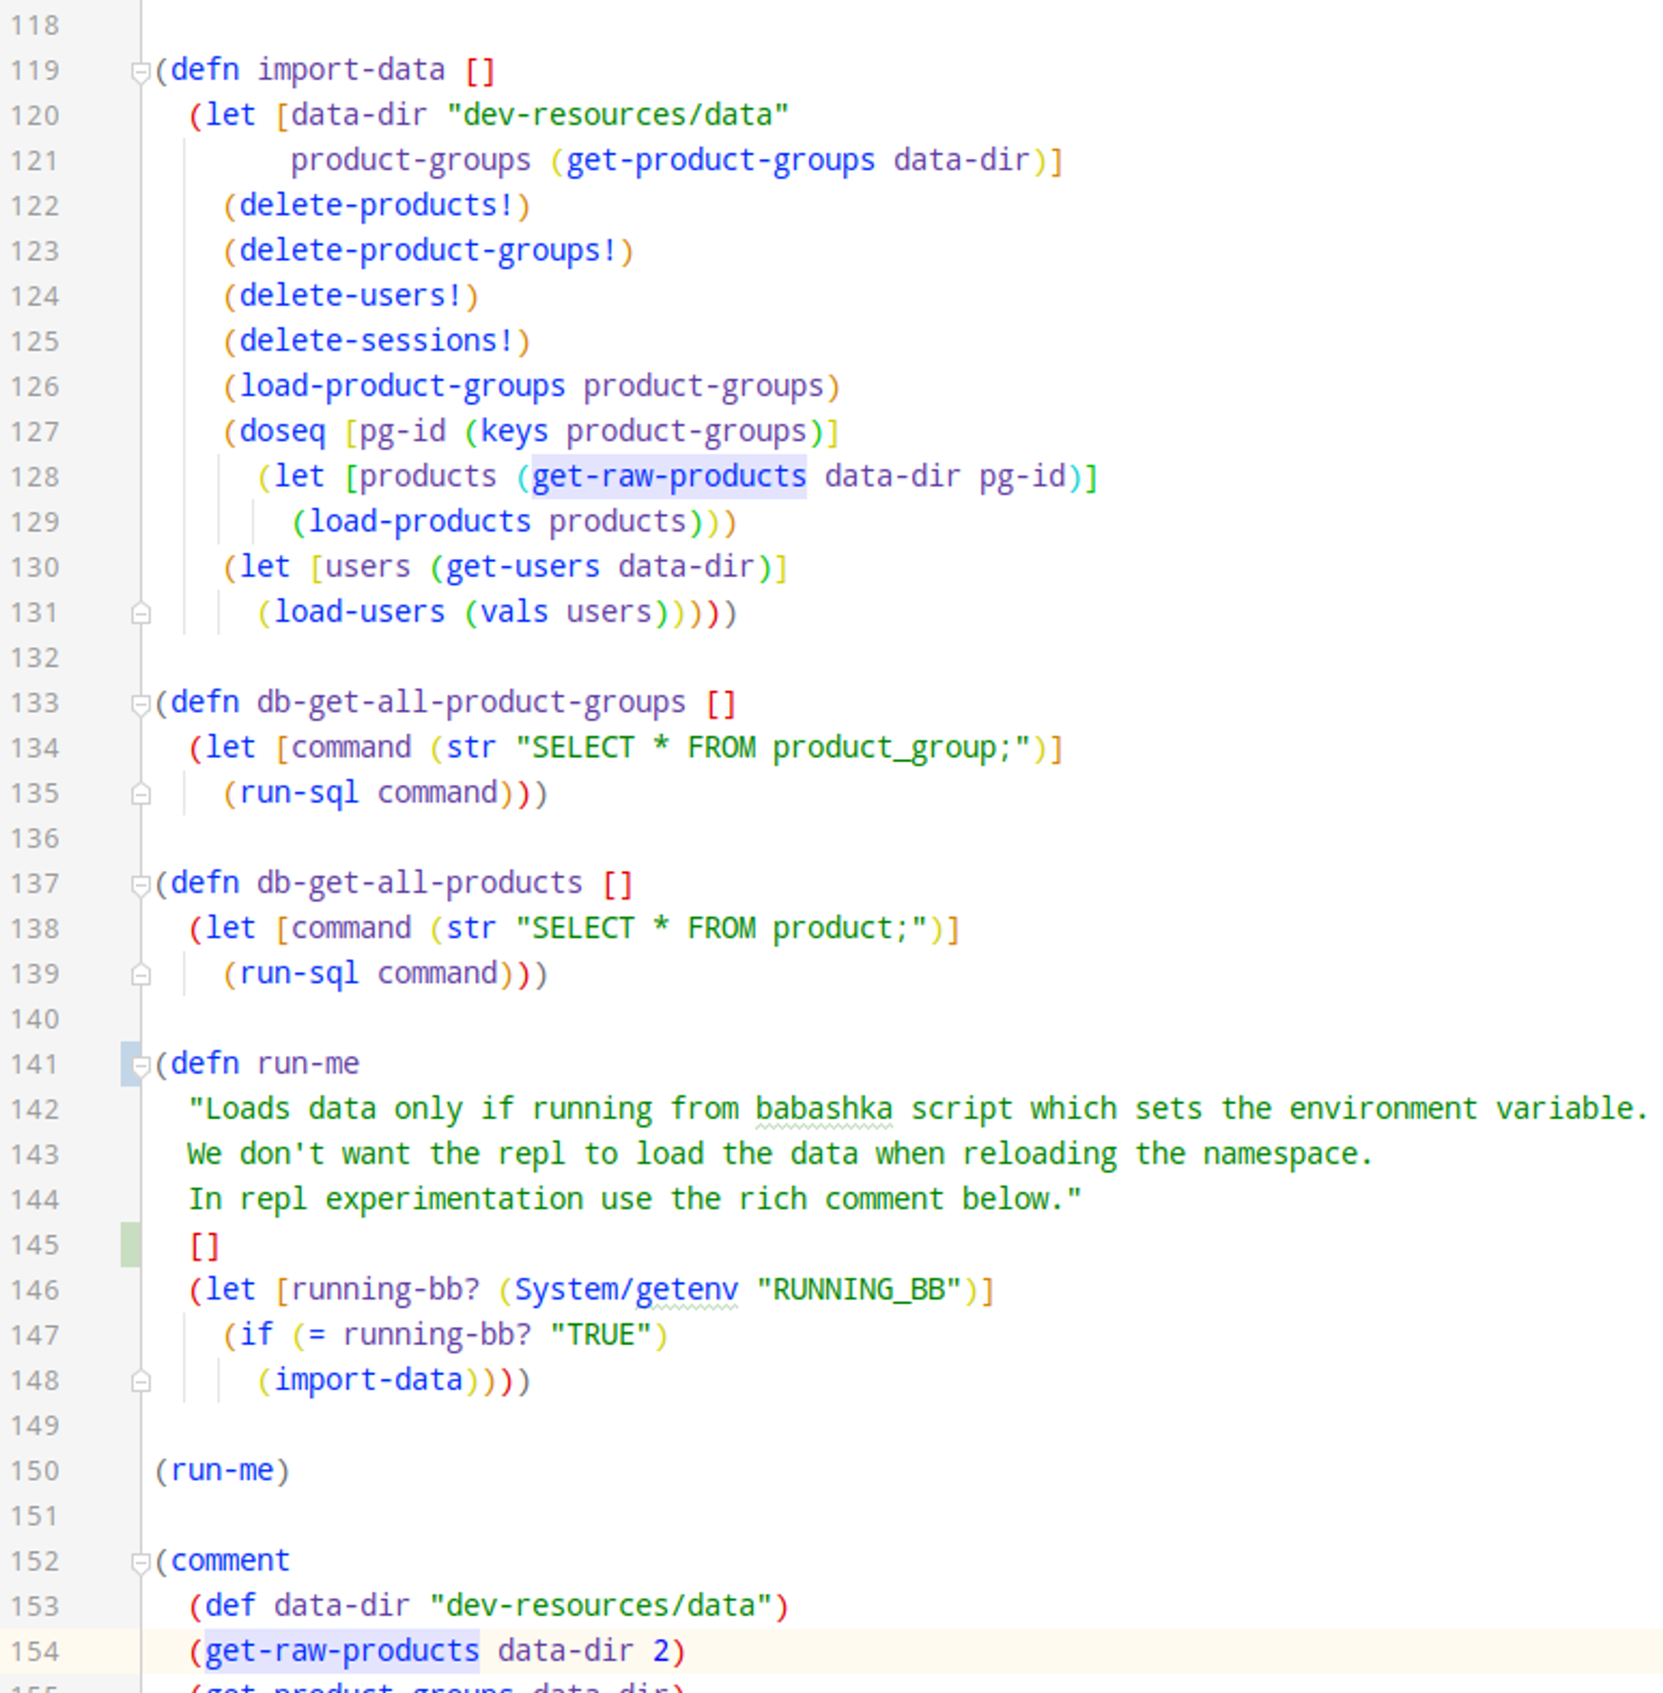Click fold end marker on line 135
This screenshot has height=1693, width=1663.
pos(141,795)
